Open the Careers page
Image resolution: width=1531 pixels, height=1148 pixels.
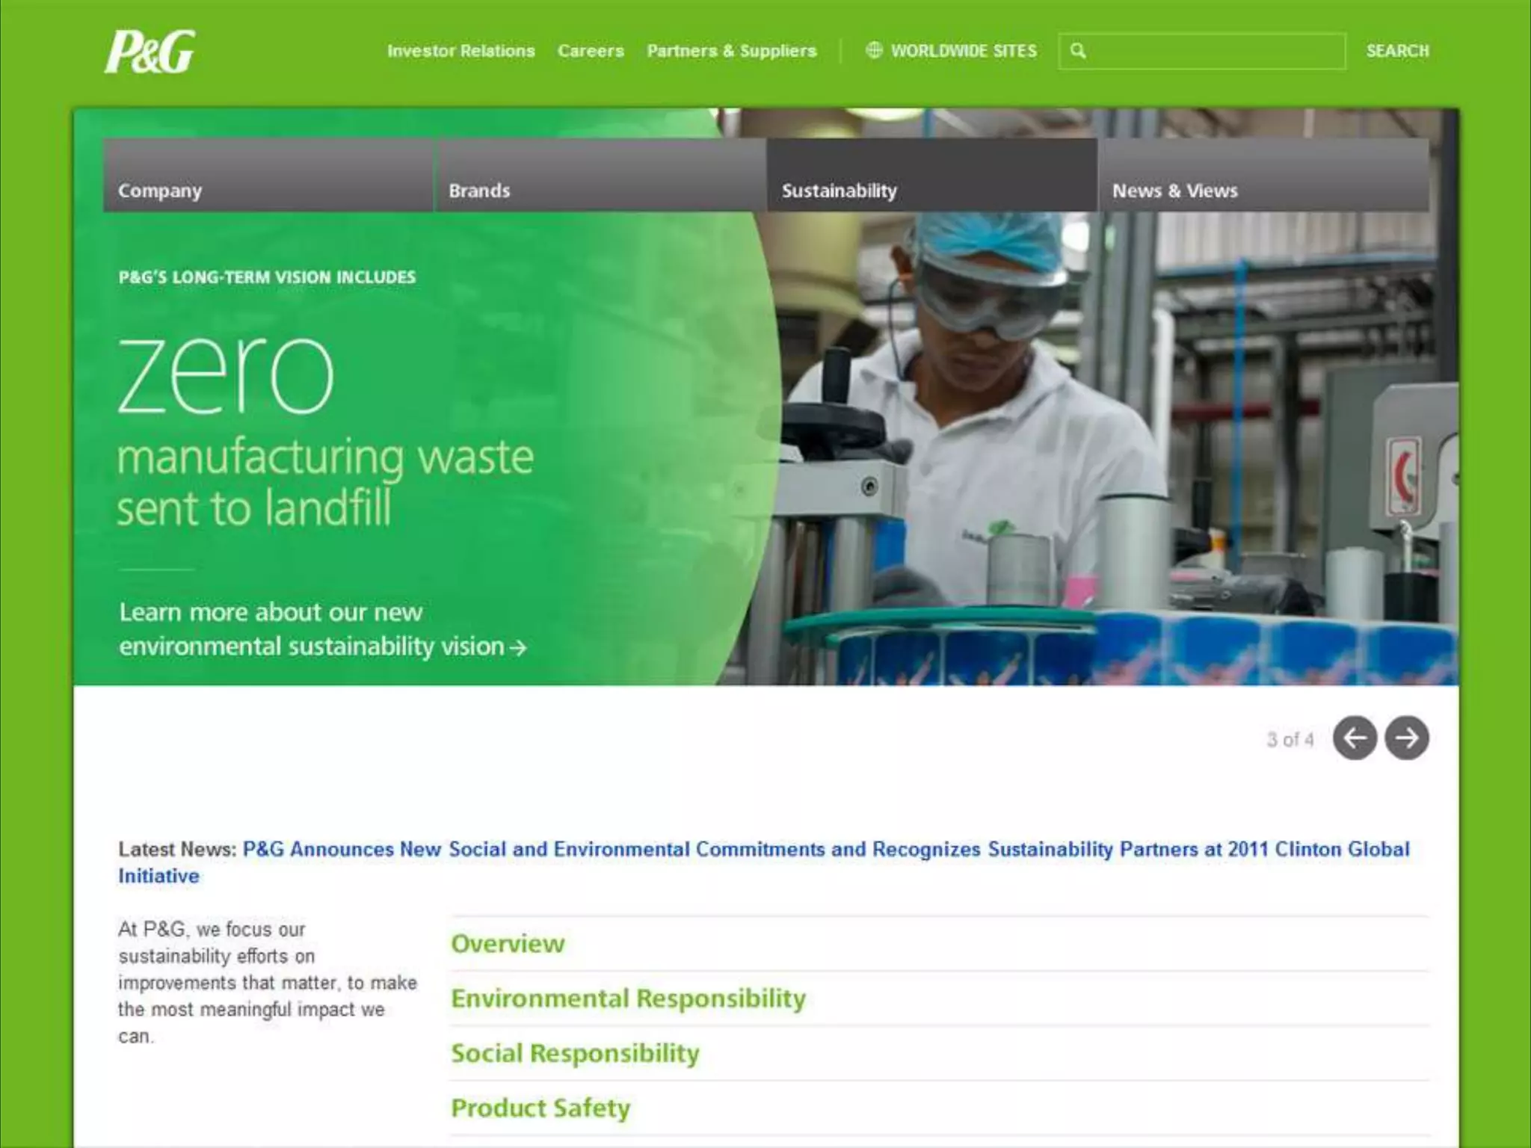click(590, 51)
